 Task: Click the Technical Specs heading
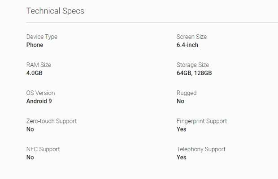(55, 11)
